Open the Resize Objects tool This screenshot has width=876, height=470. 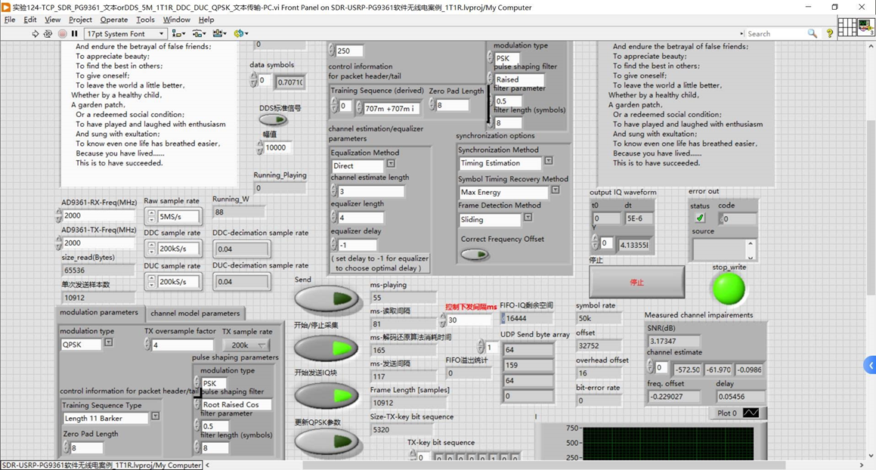click(219, 33)
